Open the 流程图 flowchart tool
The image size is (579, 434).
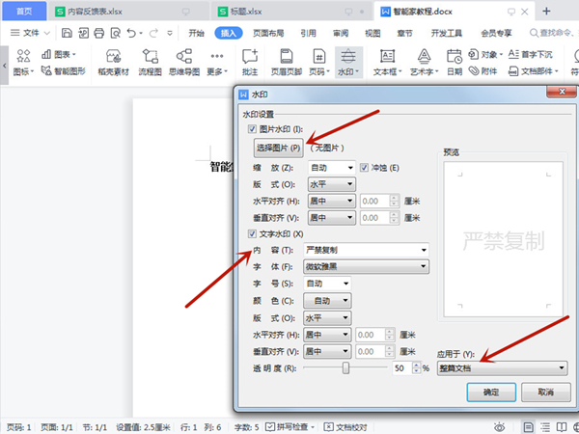click(151, 60)
